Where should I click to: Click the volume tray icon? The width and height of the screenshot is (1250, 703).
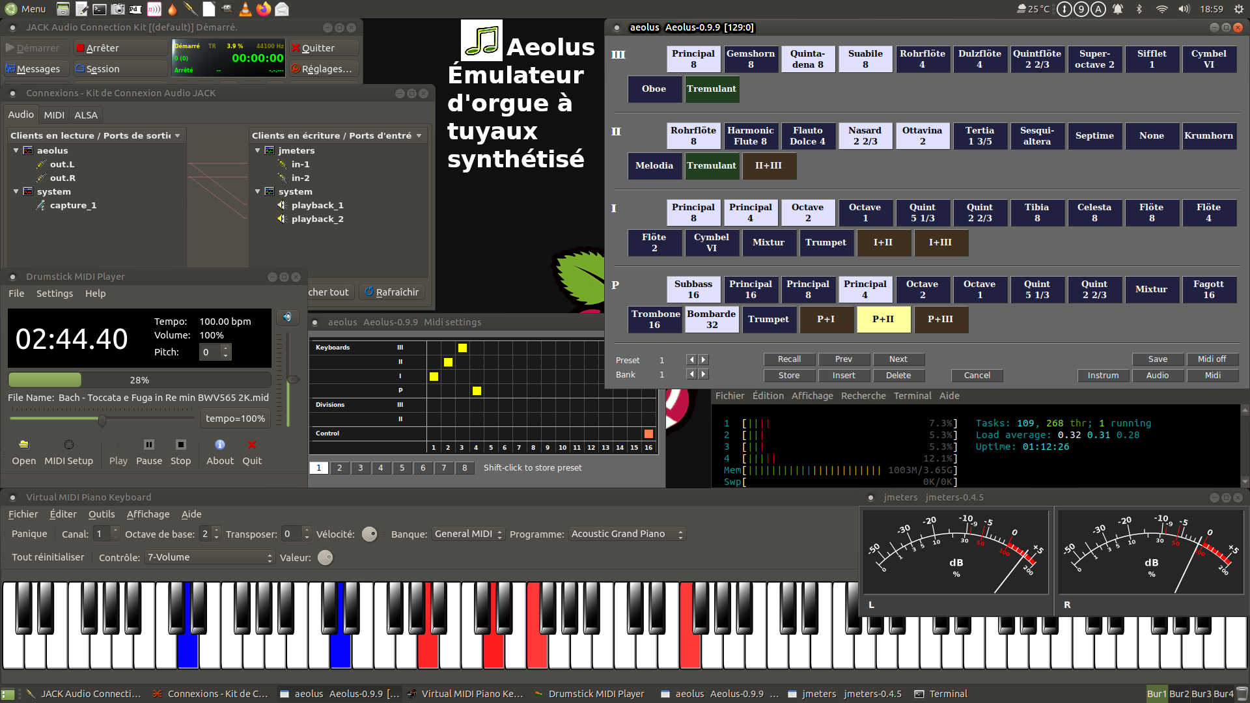click(x=1184, y=9)
